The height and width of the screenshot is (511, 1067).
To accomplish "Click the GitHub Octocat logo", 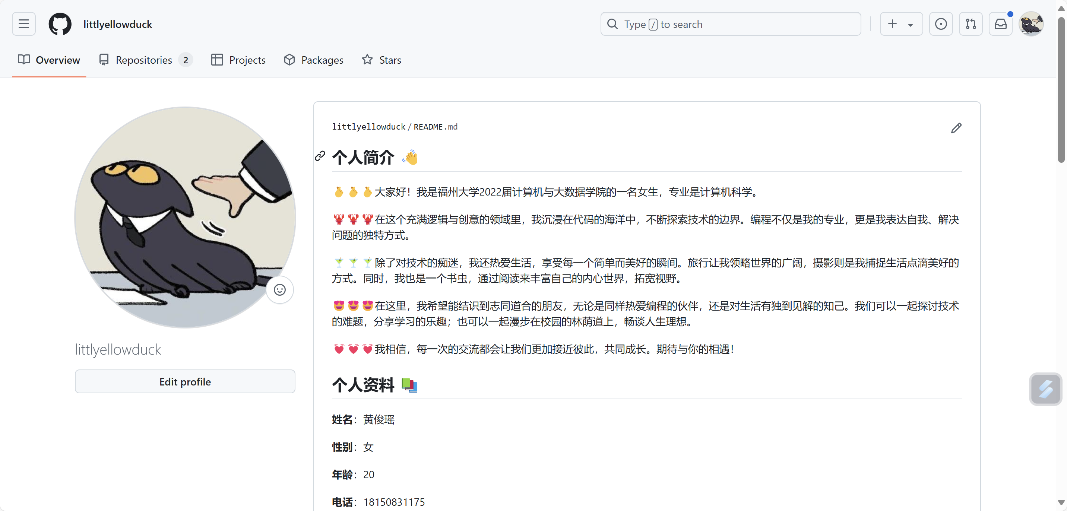I will coord(60,24).
